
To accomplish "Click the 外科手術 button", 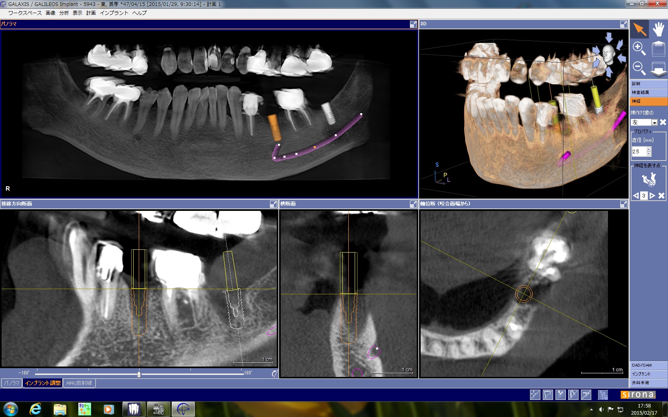I will point(648,383).
